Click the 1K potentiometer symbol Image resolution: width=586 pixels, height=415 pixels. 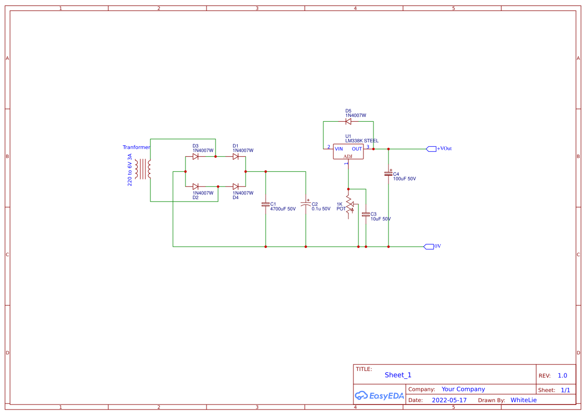point(349,204)
